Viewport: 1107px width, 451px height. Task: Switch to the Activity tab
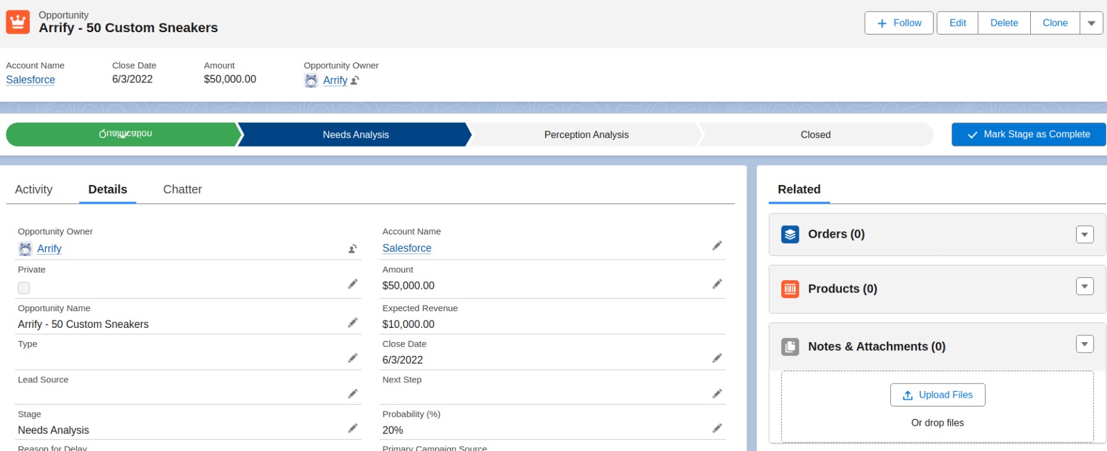click(x=33, y=189)
